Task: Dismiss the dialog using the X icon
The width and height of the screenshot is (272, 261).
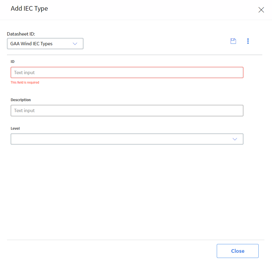Action: pos(261,10)
